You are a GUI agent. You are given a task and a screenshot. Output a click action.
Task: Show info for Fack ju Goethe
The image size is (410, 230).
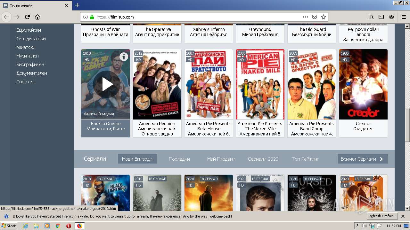[124, 57]
